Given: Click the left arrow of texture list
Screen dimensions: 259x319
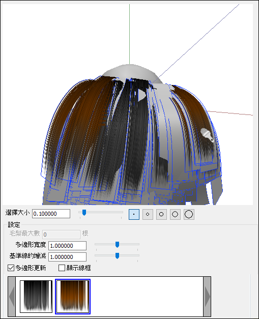Looking at the screenshot, I should point(12,296).
